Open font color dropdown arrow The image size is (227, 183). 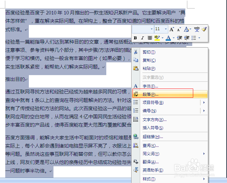point(174,38)
